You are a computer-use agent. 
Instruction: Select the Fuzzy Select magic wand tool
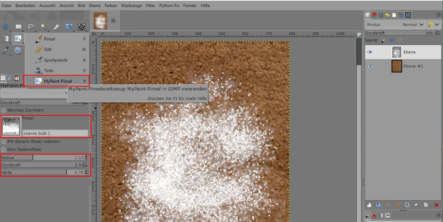pos(44,27)
